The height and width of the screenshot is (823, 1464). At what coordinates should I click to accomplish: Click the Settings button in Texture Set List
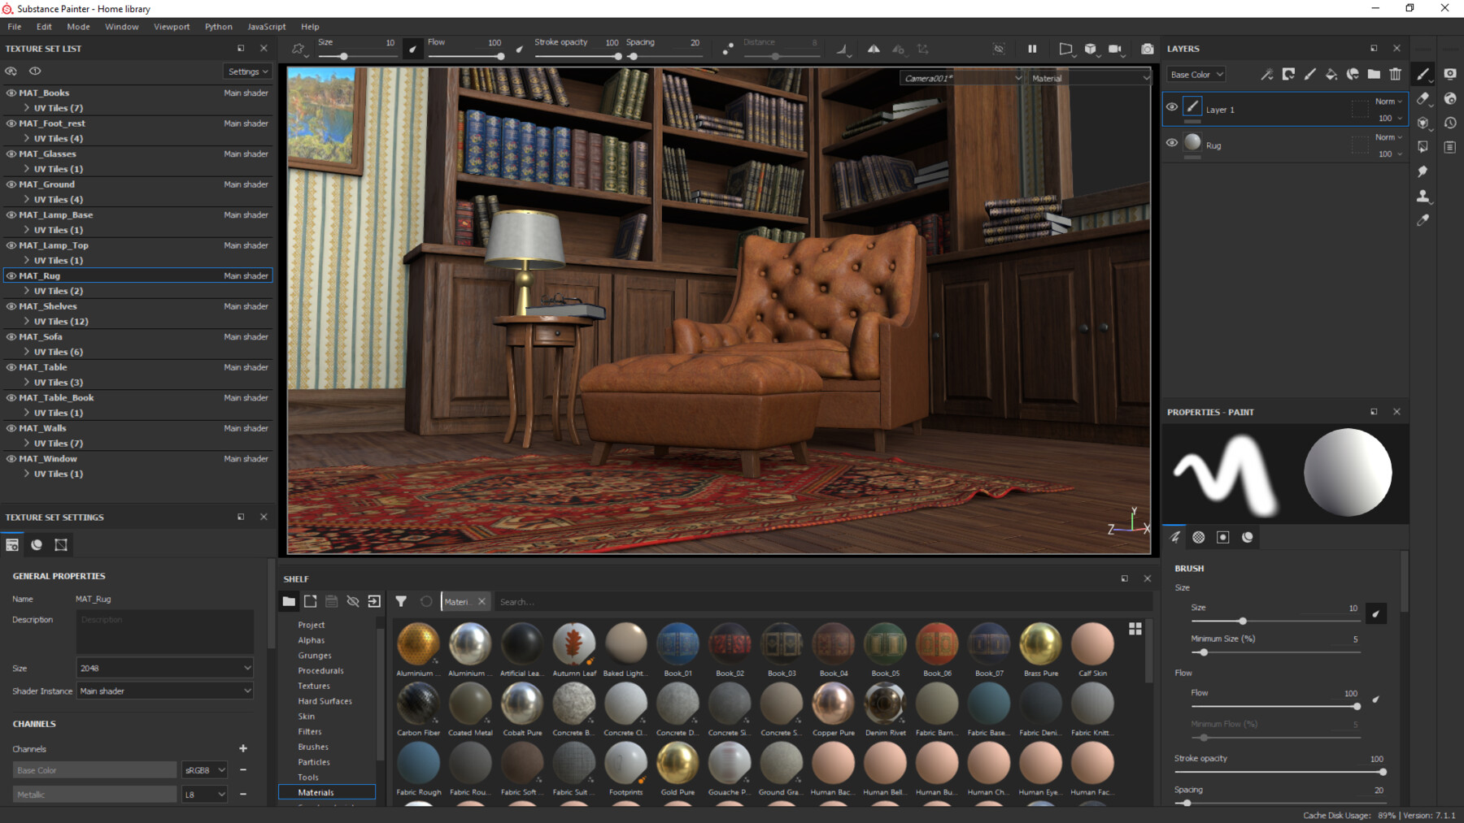(x=246, y=71)
